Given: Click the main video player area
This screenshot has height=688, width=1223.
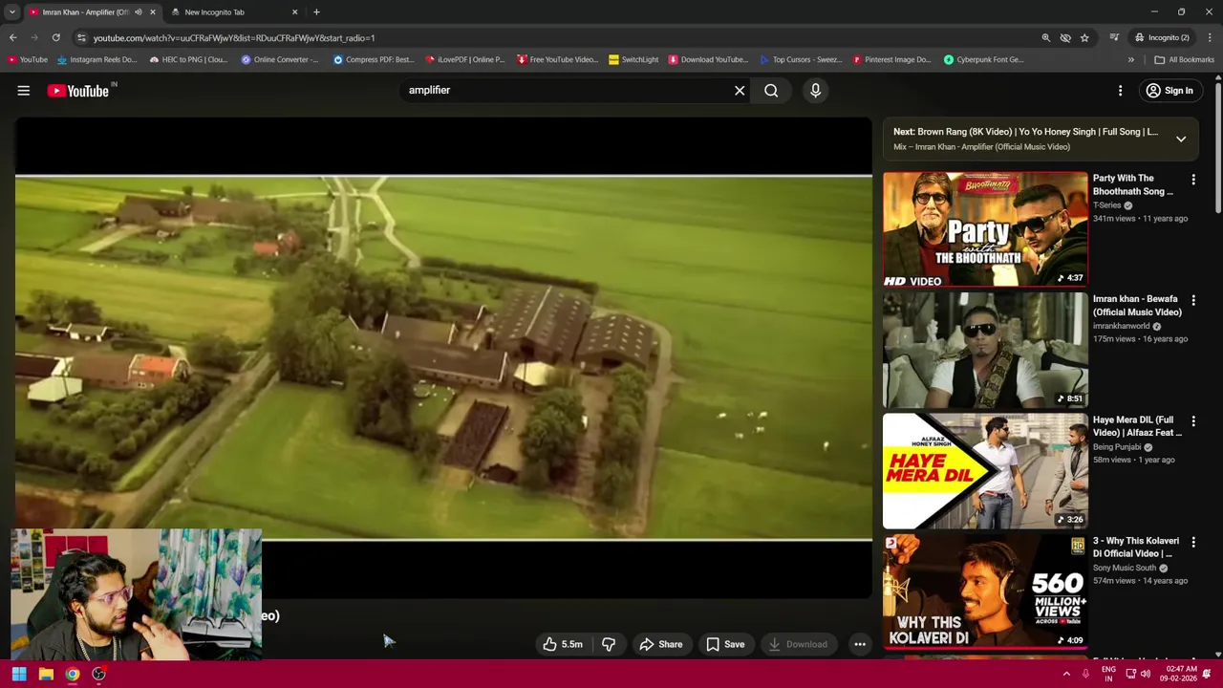Looking at the screenshot, I should point(443,358).
